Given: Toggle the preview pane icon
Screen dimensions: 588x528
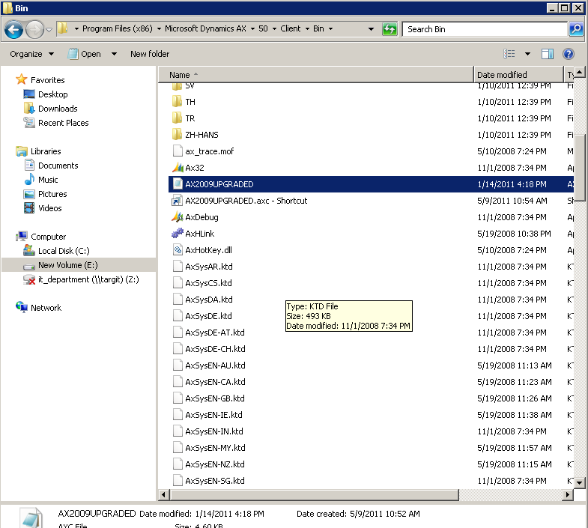Looking at the screenshot, I should point(548,54).
